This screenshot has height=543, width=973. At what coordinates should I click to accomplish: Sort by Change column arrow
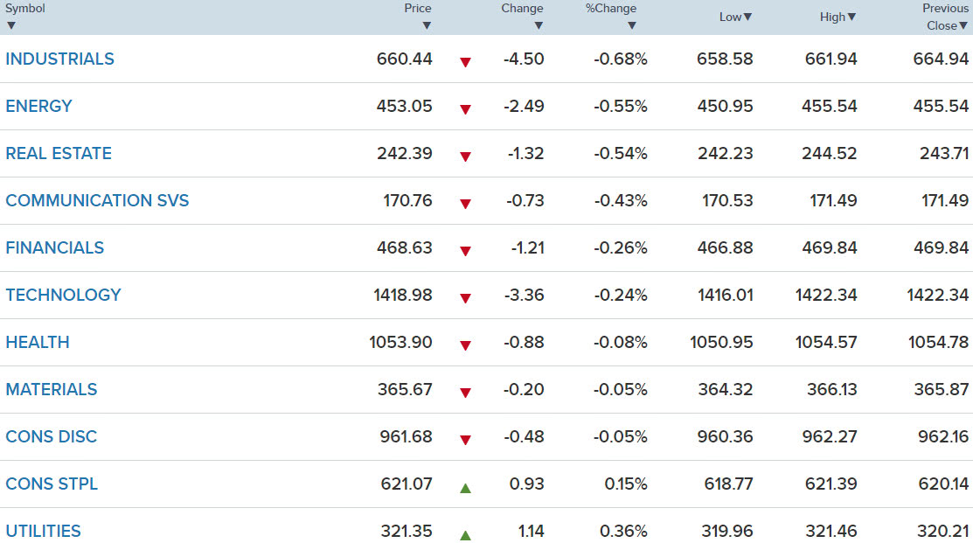(x=539, y=26)
